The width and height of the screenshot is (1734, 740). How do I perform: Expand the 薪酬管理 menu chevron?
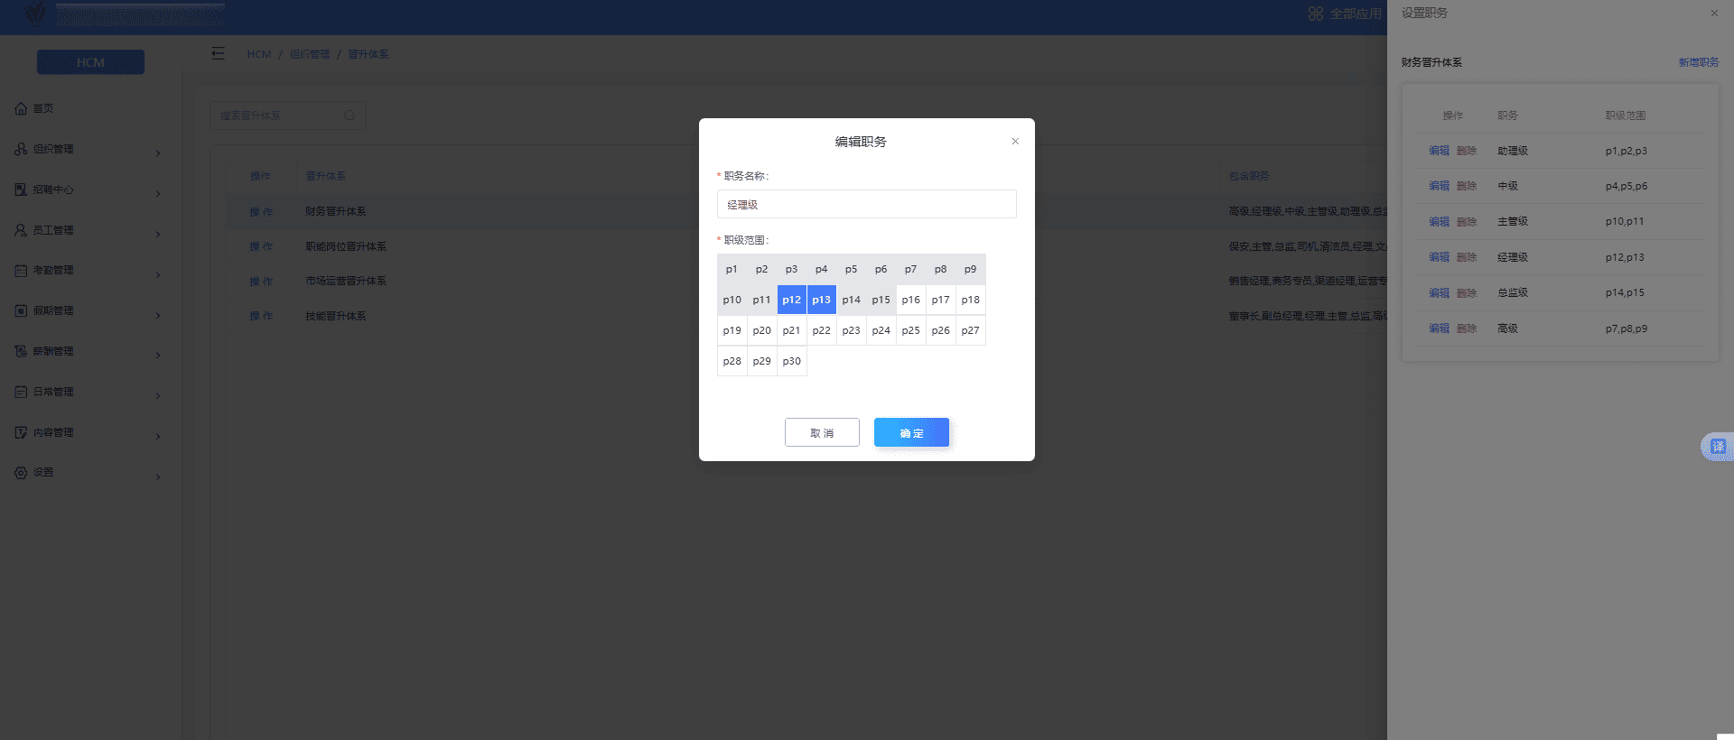(x=158, y=356)
